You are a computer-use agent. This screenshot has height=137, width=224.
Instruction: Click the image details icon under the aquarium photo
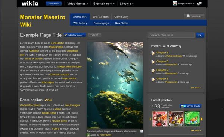(x=141, y=131)
